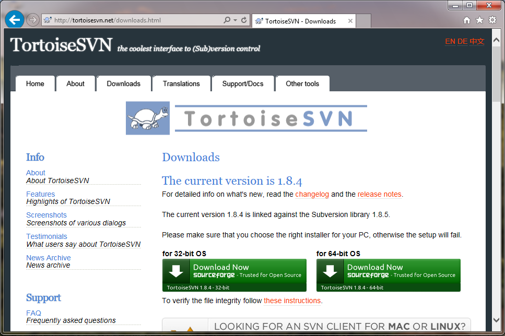Image resolution: width=505 pixels, height=336 pixels.
Task: Open the browser Home icon
Action: (x=467, y=20)
